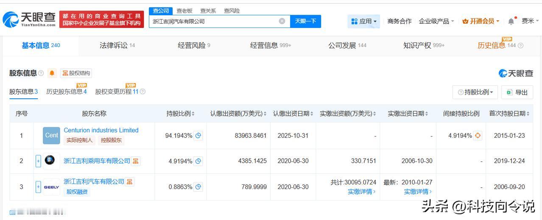Click the 天眼一下 search button

tap(305, 21)
